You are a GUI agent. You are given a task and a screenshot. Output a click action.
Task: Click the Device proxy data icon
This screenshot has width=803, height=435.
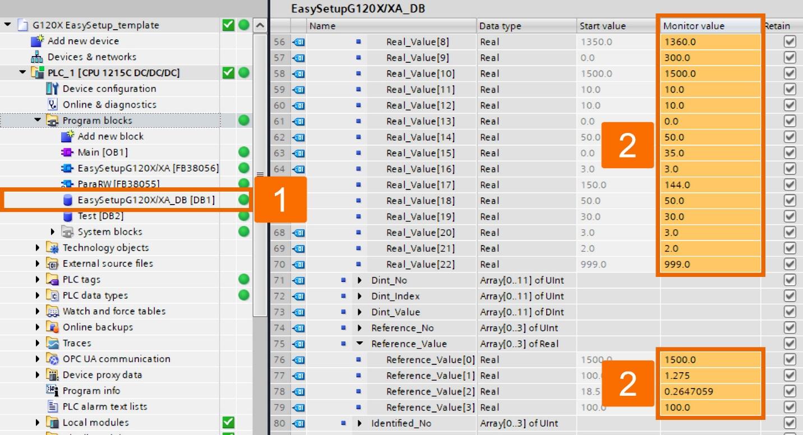[52, 375]
